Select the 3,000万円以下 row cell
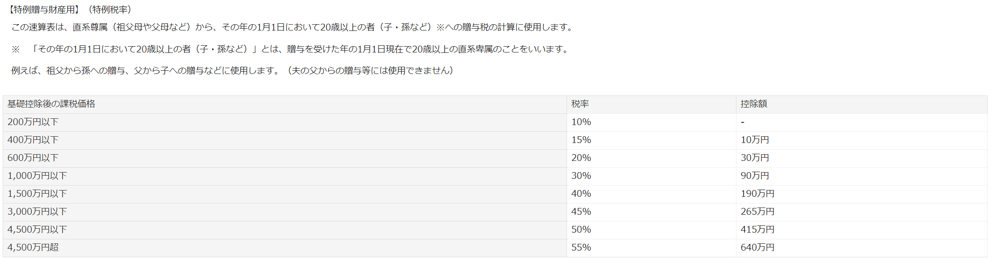Screen dimensions: 993x264 point(37,212)
